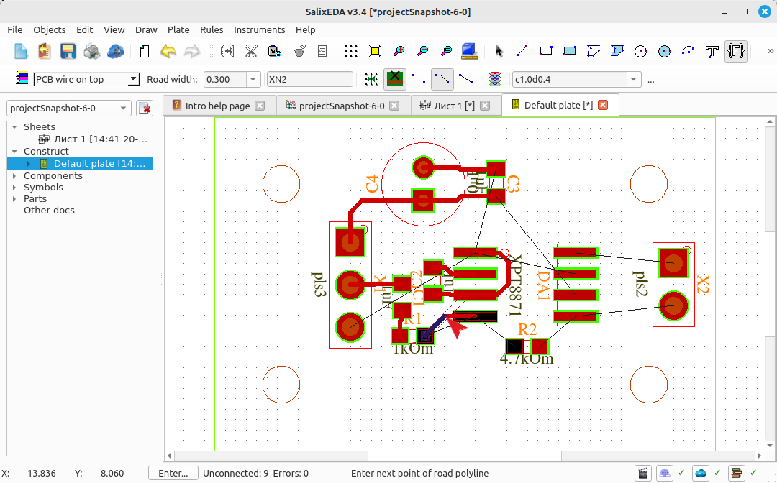Image resolution: width=777 pixels, height=483 pixels.
Task: Toggle the green rule check button
Action: [395, 79]
